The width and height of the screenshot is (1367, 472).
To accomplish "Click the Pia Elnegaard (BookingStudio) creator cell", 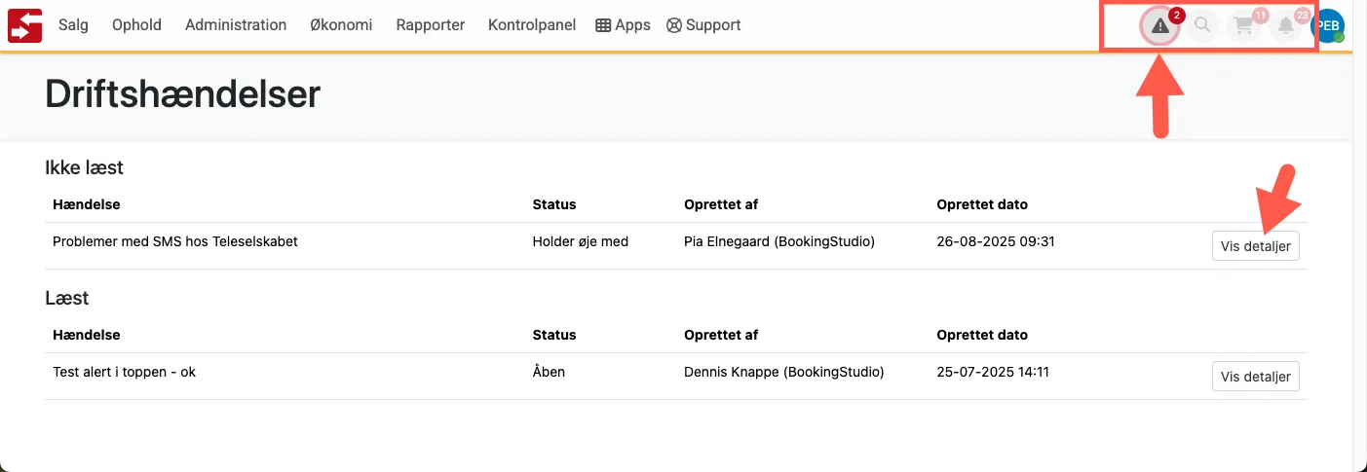I will (x=779, y=241).
